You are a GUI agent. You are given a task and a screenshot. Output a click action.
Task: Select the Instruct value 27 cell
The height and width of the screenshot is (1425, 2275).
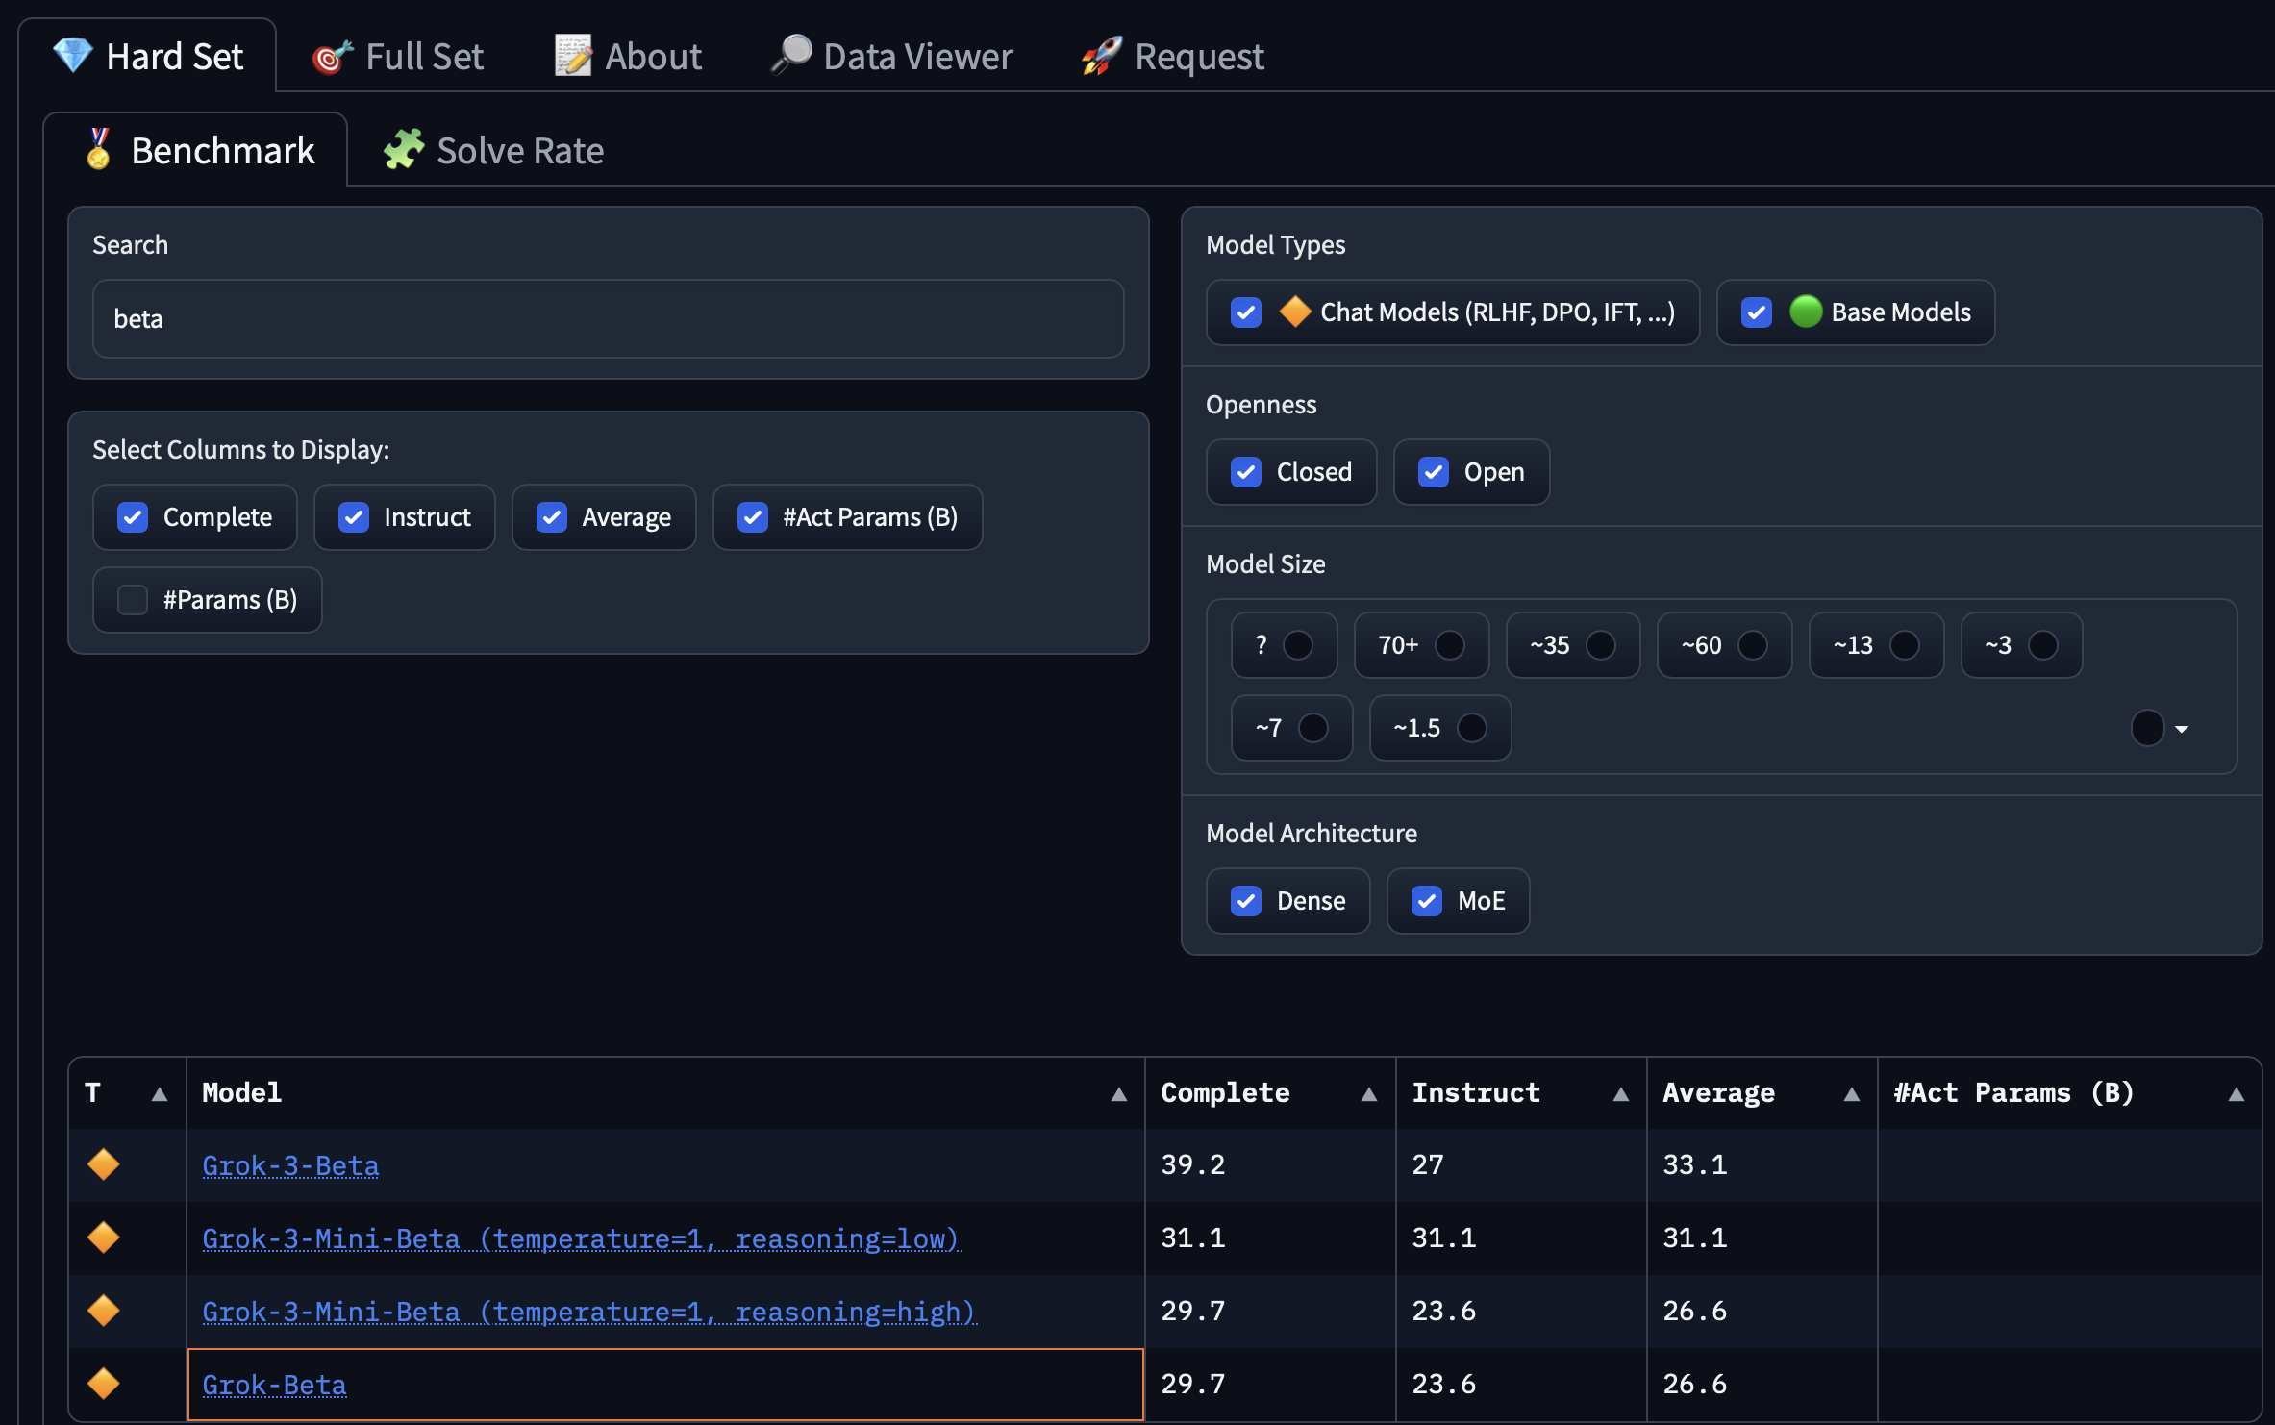(1521, 1165)
